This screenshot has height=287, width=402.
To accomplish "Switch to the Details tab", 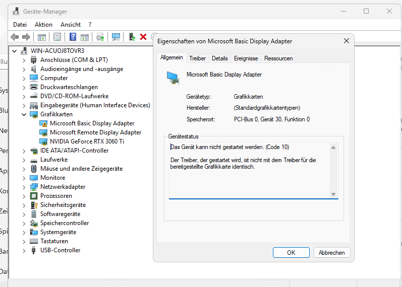I will point(220,58).
